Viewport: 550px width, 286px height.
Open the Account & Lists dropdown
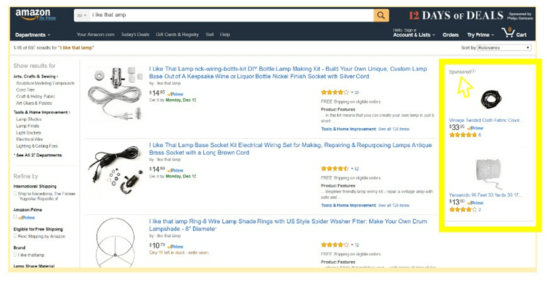(x=412, y=35)
